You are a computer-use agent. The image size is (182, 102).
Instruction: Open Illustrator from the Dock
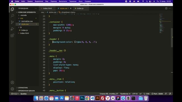tap(98, 98)
